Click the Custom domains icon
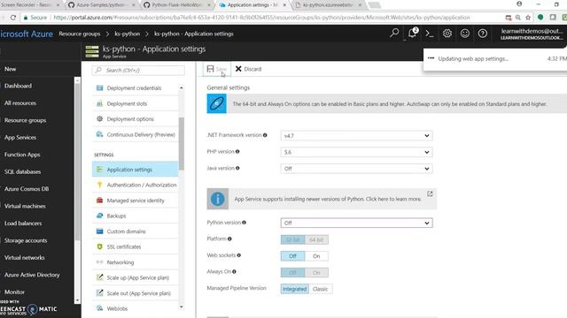 click(99, 231)
